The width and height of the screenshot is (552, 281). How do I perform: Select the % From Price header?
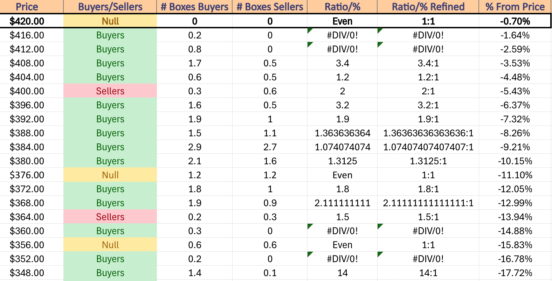pyautogui.click(x=515, y=7)
